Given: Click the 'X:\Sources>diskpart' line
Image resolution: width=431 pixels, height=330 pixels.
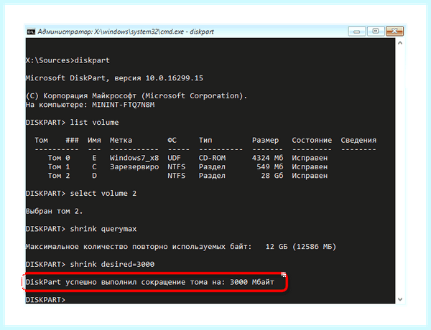Looking at the screenshot, I should [x=68, y=60].
